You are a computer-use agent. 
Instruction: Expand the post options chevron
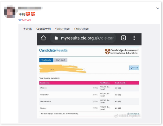click(x=158, y=8)
